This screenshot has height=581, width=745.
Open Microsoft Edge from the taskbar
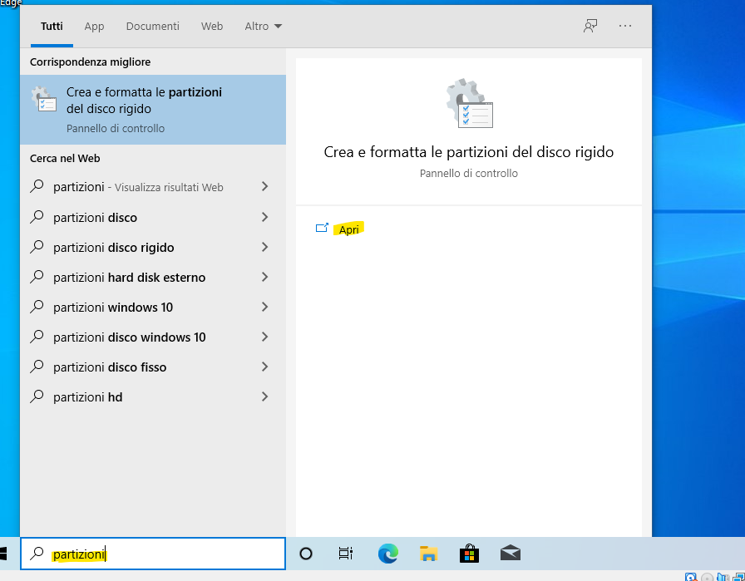387,554
